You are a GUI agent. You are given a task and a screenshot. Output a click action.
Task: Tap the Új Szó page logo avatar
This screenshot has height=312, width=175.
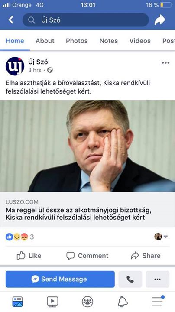15,66
